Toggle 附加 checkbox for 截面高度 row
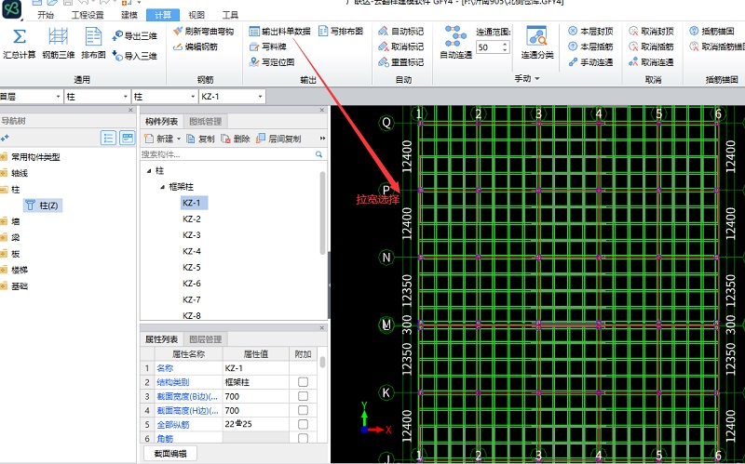The image size is (745, 464). 303,410
